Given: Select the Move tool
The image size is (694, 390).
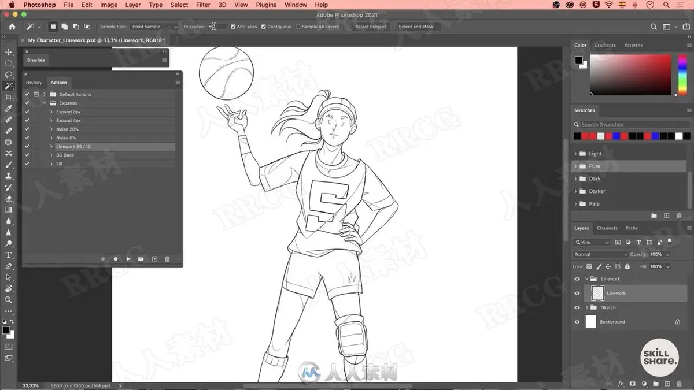Looking at the screenshot, I should [x=9, y=52].
